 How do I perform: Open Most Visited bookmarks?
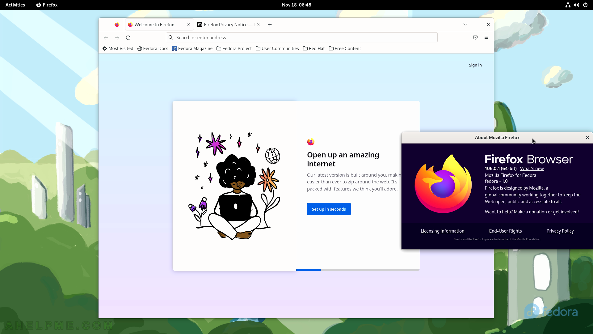point(118,49)
